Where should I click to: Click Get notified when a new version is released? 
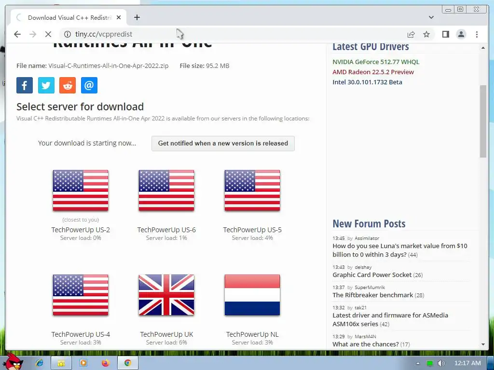223,144
